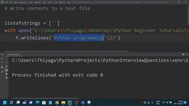Click the 'with' keyword in editor
Image resolution: width=189 pixels, height=106 pixels.
click(x=10, y=31)
